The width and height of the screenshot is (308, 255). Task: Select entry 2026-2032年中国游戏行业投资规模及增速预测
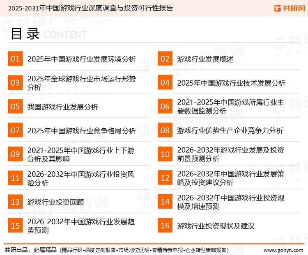[x=231, y=202]
